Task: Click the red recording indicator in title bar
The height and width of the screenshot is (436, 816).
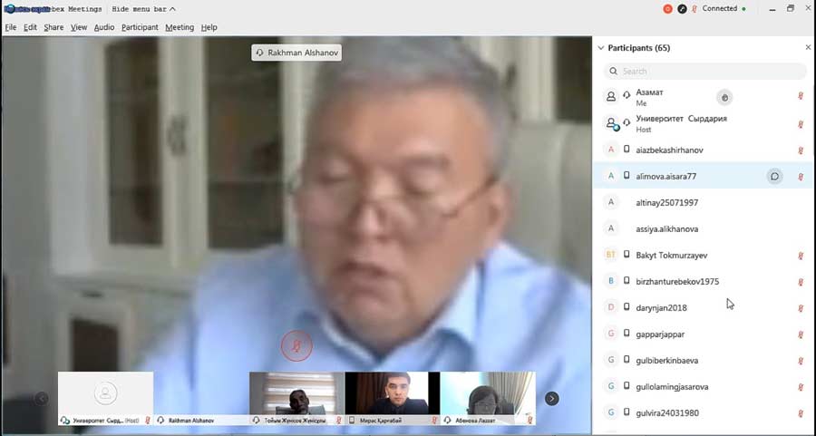Action: click(667, 8)
